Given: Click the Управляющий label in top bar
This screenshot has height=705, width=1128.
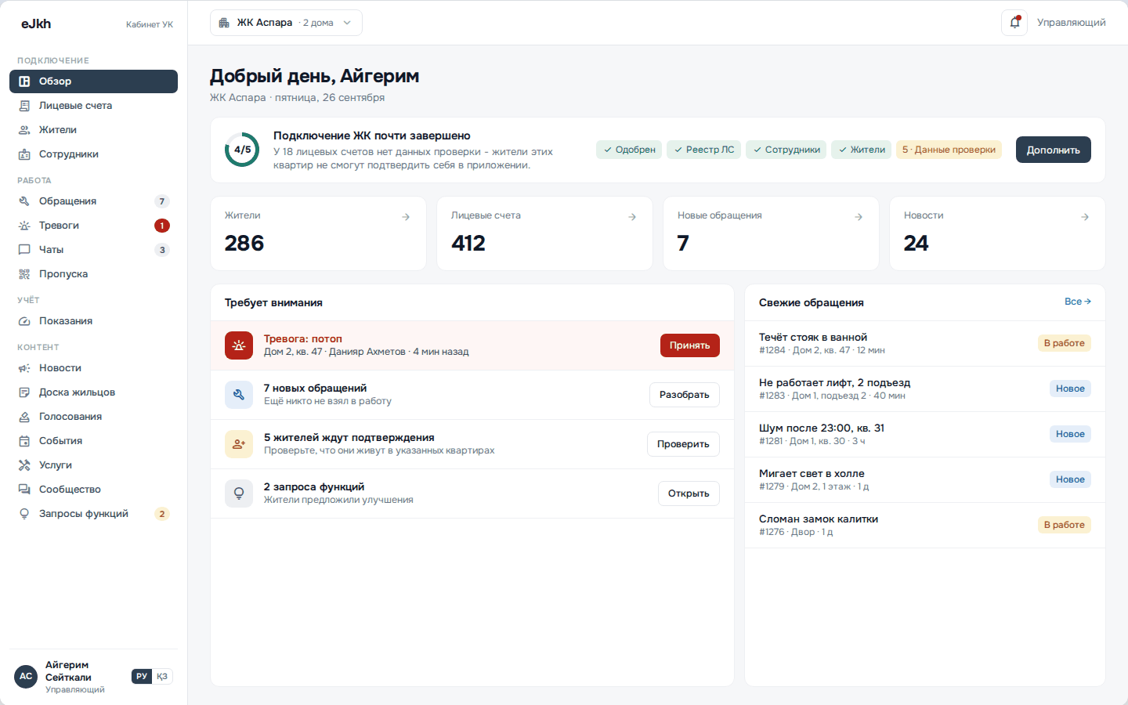Looking at the screenshot, I should coord(1071,23).
